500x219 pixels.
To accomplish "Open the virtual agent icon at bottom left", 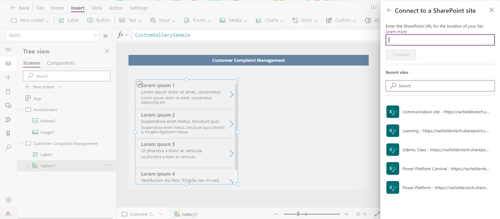I will (x=9, y=214).
